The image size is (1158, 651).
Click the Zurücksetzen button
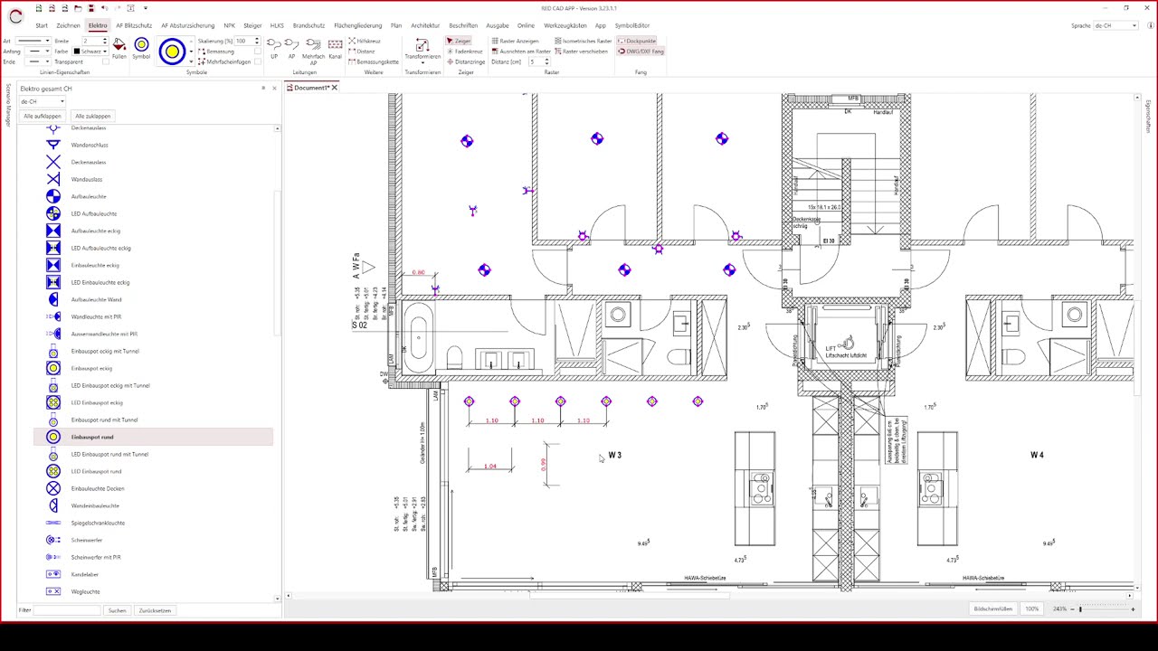(155, 610)
